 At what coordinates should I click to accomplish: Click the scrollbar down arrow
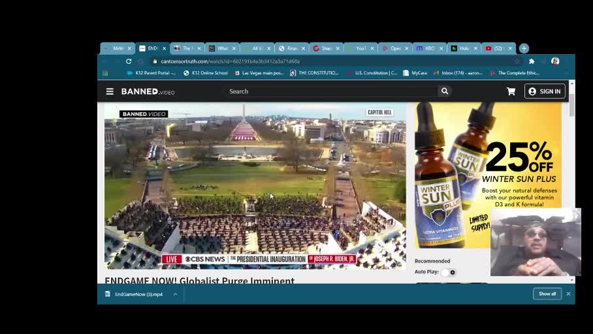pyautogui.click(x=572, y=280)
